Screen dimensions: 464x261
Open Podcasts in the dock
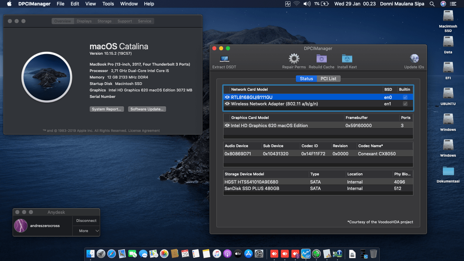pyautogui.click(x=227, y=254)
